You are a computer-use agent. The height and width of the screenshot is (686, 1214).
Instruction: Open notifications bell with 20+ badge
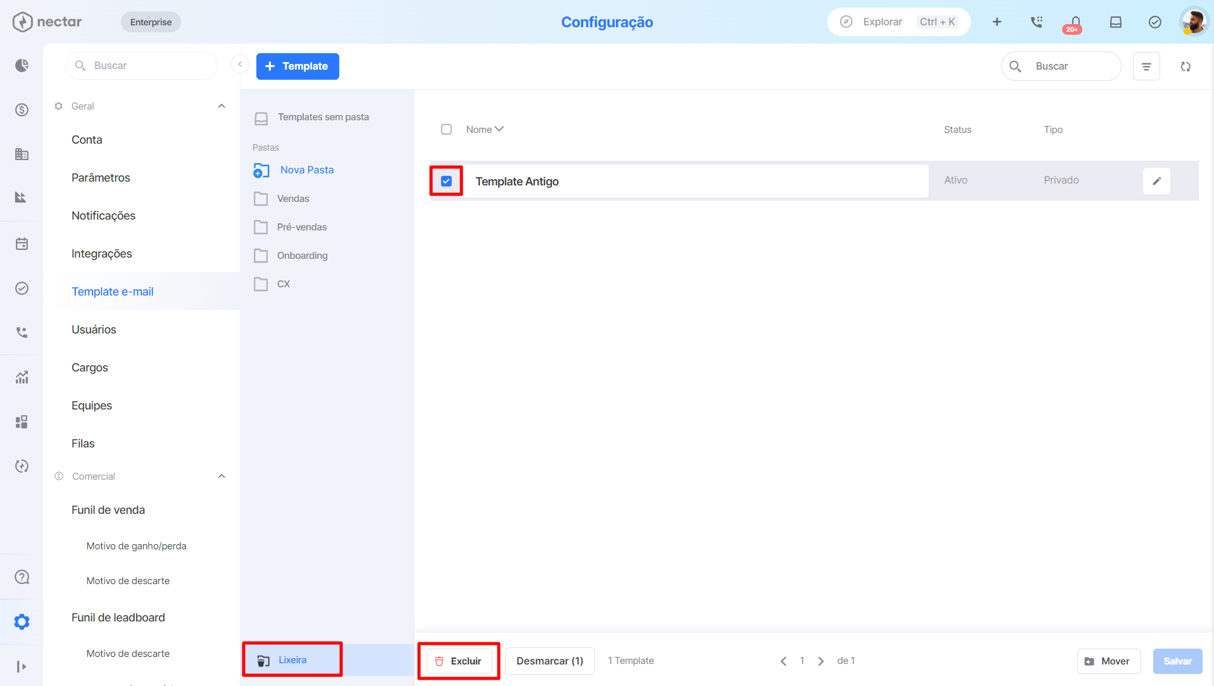point(1075,23)
